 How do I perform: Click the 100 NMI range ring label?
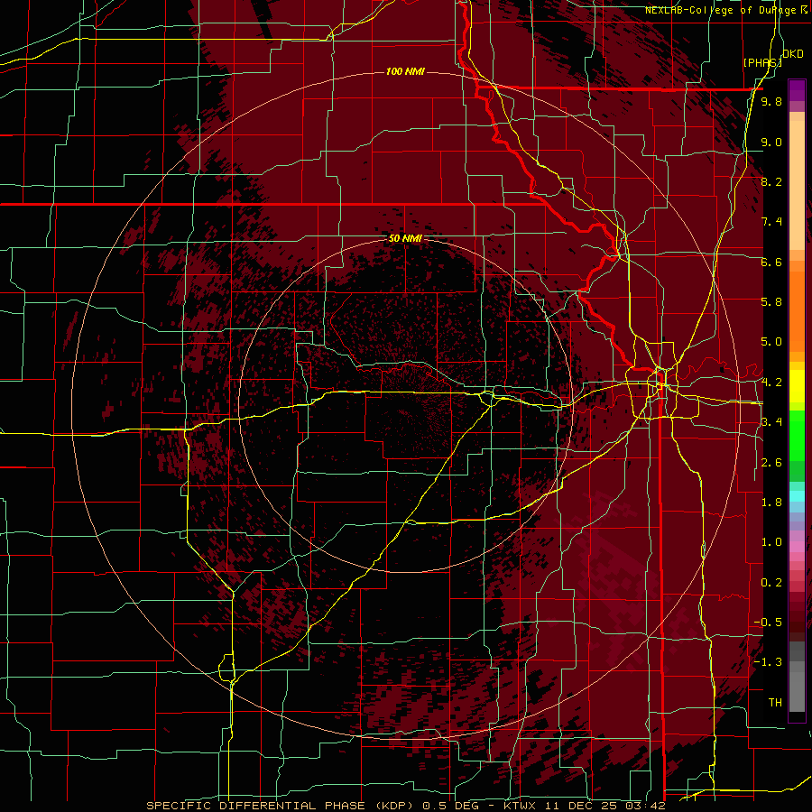point(405,71)
